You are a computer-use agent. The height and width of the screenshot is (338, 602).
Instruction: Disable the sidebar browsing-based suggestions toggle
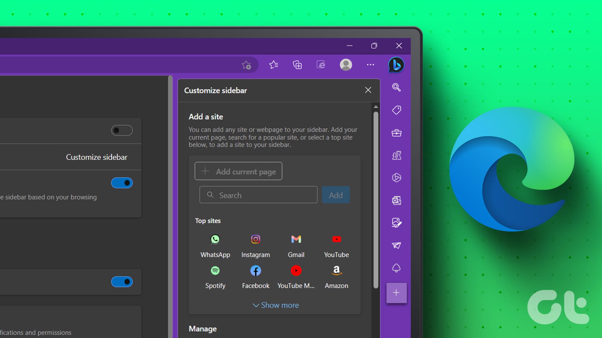(x=122, y=183)
